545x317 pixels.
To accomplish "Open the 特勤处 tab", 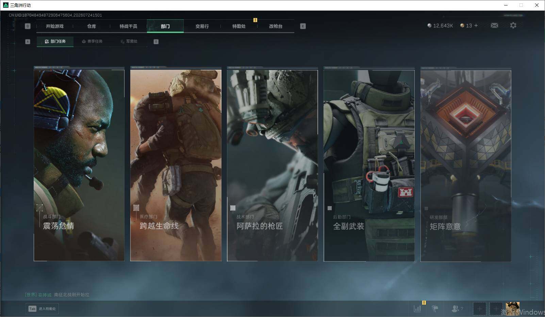I will (239, 26).
